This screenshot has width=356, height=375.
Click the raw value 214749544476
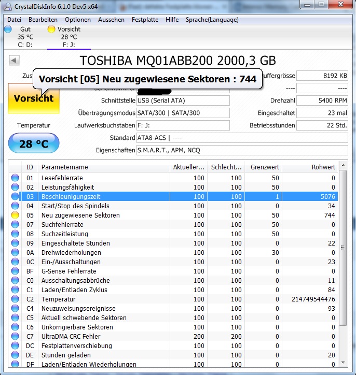tap(313, 299)
